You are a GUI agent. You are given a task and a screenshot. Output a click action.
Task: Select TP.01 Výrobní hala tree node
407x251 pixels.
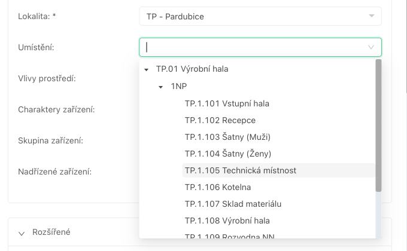[x=192, y=69]
